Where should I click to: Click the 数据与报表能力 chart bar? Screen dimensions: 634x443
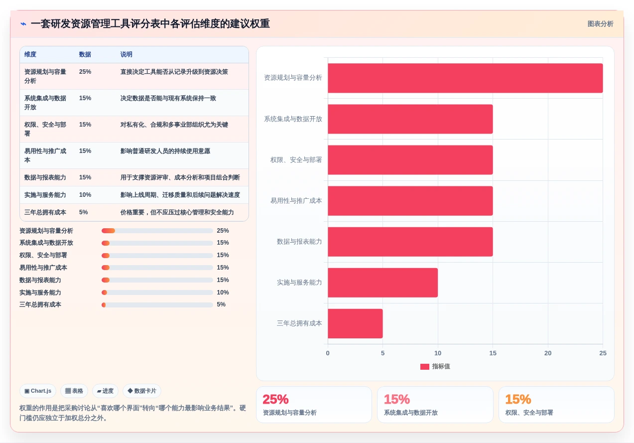tap(410, 242)
